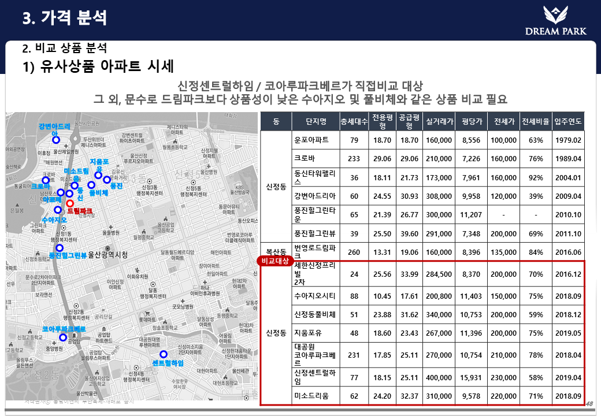Select the 10.45 exclusive area value
Viewport: 601px width, 416px height.
coord(382,296)
